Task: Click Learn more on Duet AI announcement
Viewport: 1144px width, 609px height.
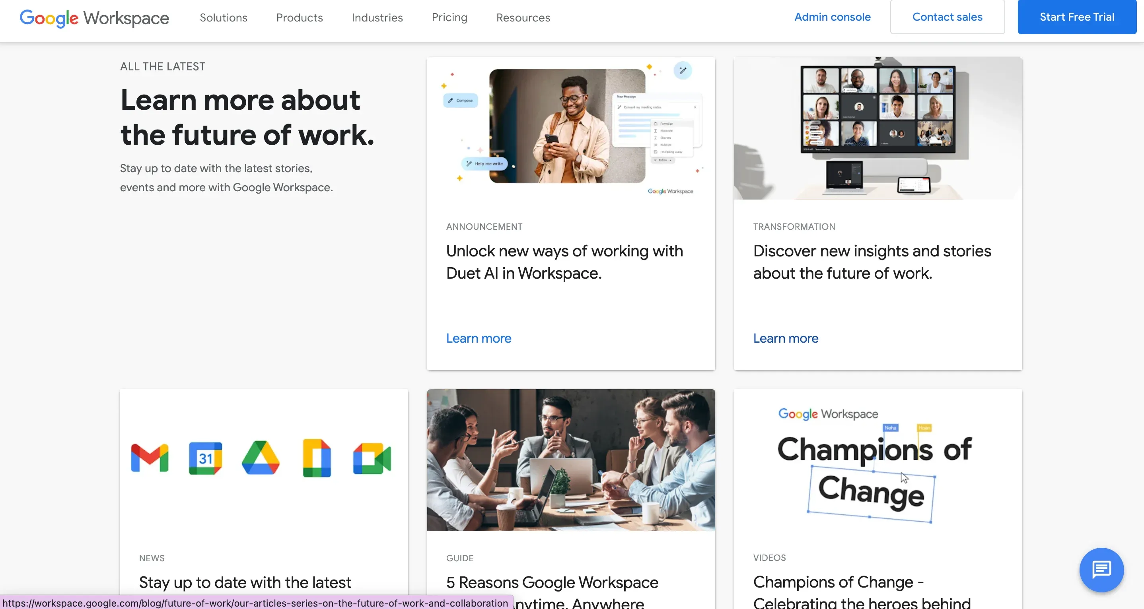Action: pyautogui.click(x=479, y=338)
